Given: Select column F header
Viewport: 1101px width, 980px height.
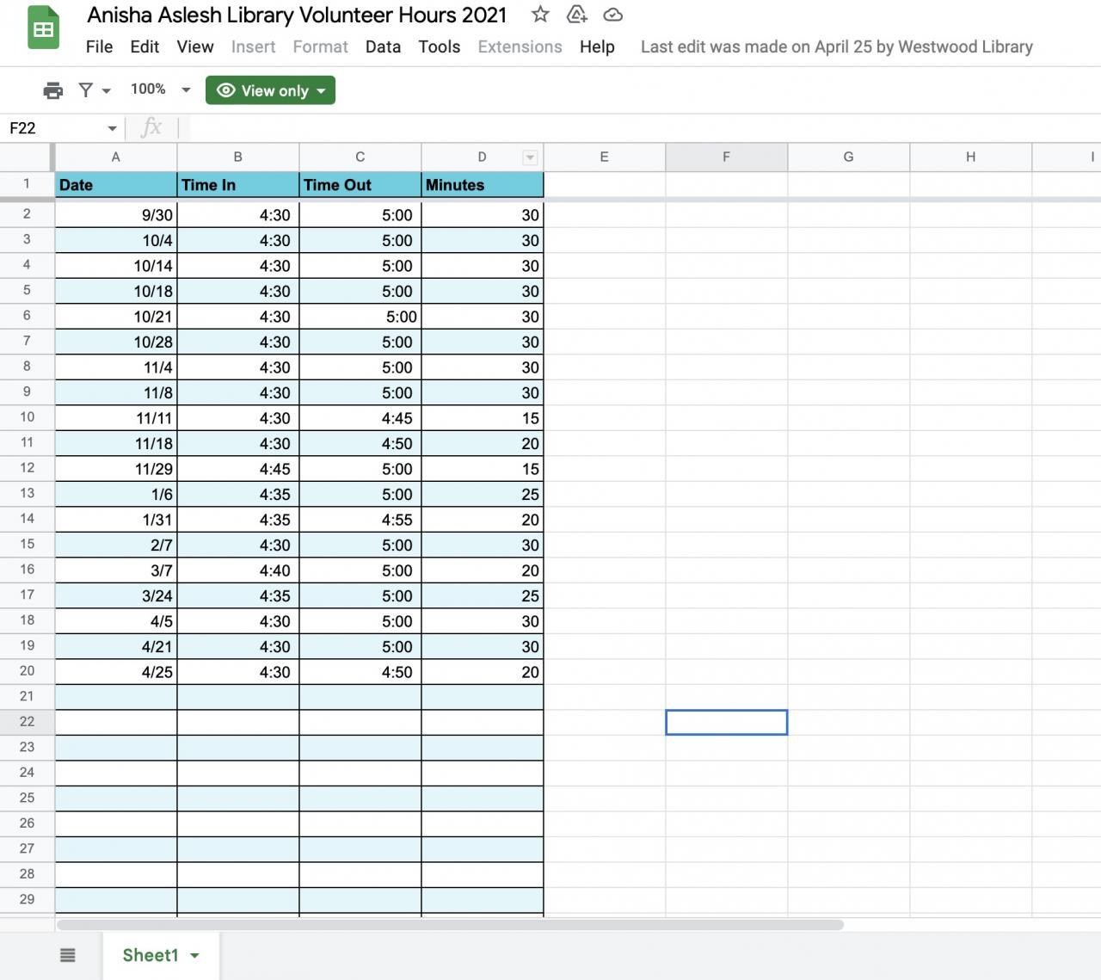Looking at the screenshot, I should pos(726,157).
